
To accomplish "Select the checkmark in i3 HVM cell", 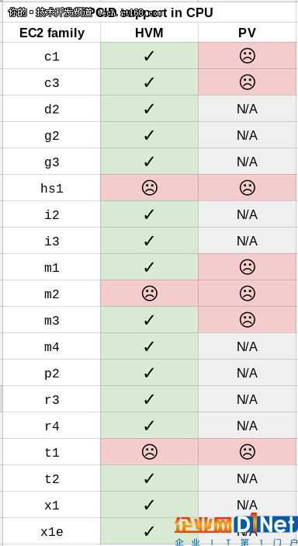I will click(149, 241).
